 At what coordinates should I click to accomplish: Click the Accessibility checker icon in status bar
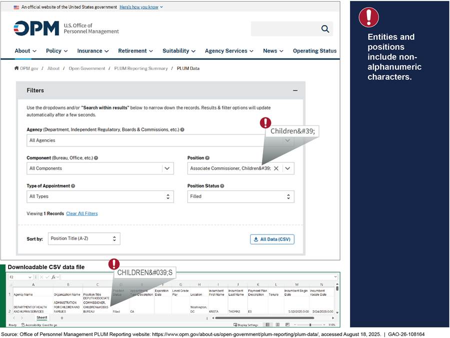click(x=22, y=326)
